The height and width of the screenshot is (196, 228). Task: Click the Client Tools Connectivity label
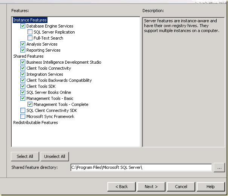pos(49,68)
